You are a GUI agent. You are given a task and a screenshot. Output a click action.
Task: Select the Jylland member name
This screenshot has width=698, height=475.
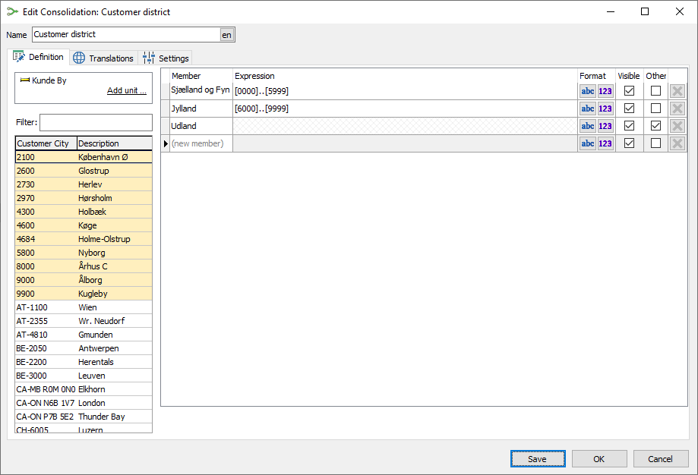click(201, 109)
